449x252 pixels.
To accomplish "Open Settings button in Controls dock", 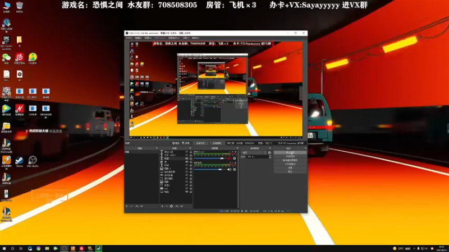I will [x=290, y=167].
